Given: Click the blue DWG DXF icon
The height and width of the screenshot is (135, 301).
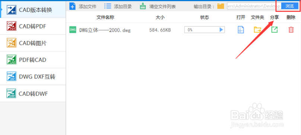Looking at the screenshot, I should (12, 77).
